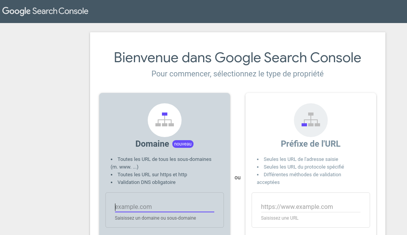Click 'Toutes les URL de tous les sous-domaines'
Screen dimensions: 407x235
164,159
